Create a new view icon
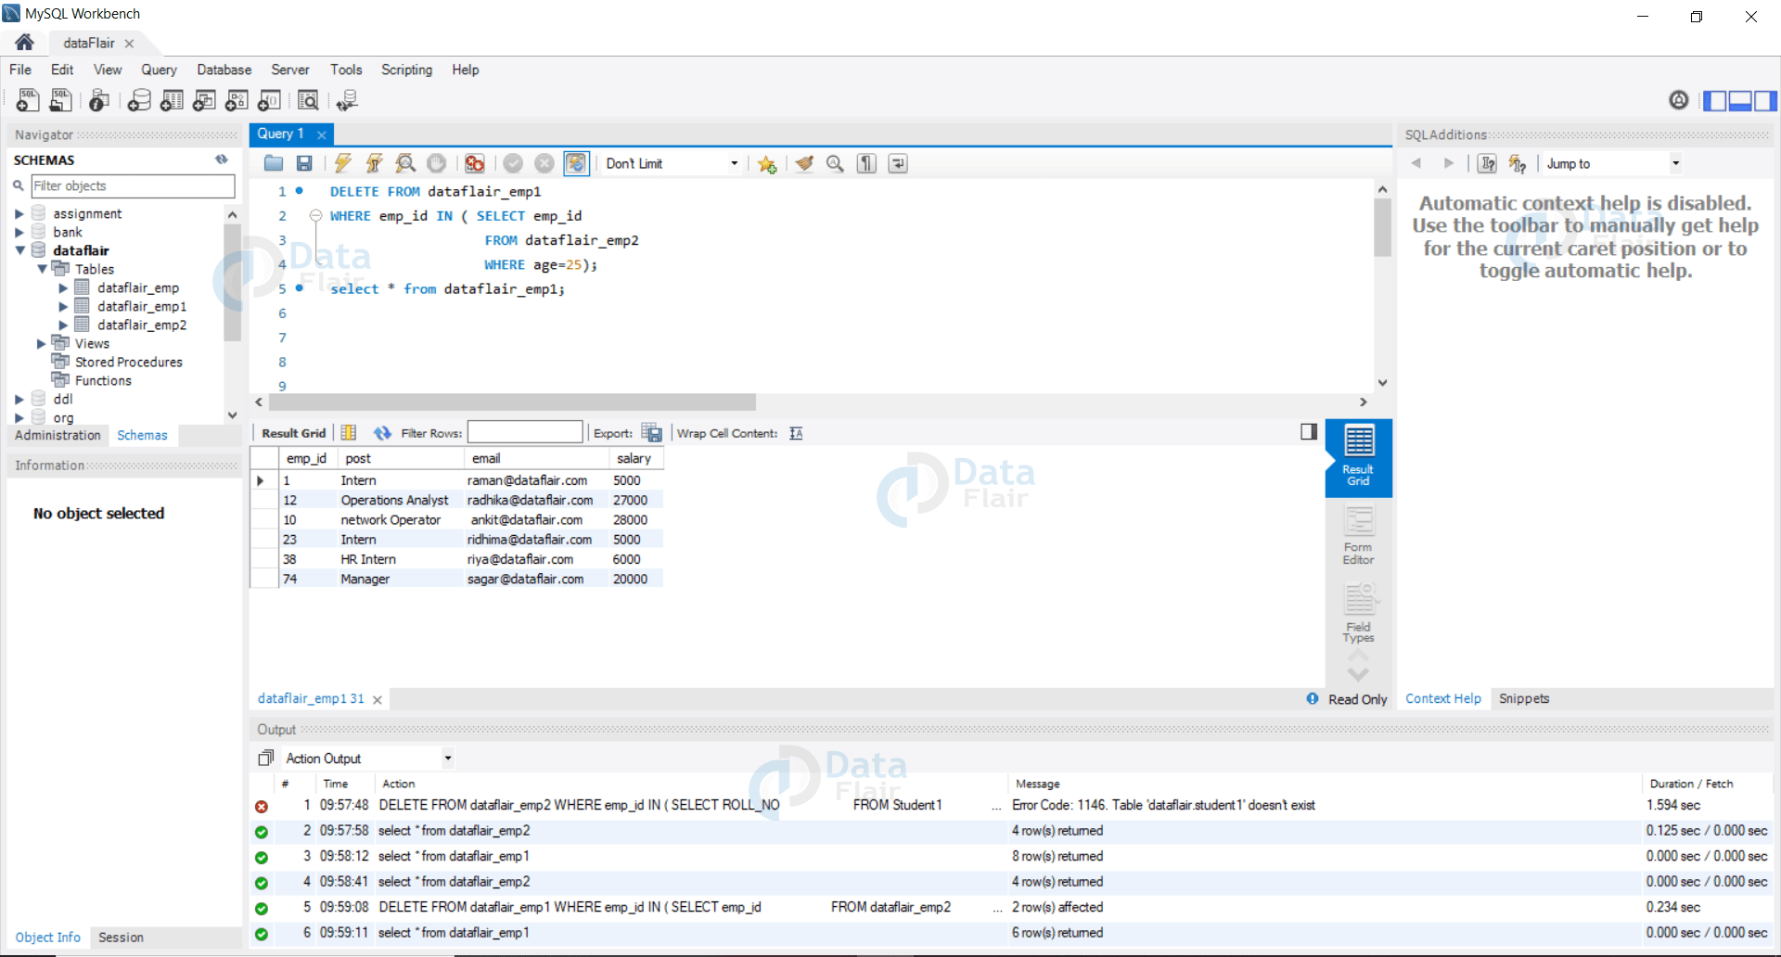Screen dimensions: 1781x957 pyautogui.click(x=204, y=100)
